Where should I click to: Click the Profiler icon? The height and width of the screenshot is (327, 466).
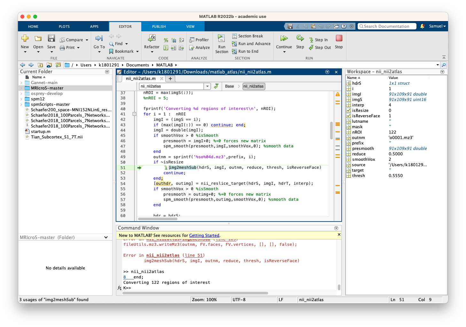coord(192,40)
